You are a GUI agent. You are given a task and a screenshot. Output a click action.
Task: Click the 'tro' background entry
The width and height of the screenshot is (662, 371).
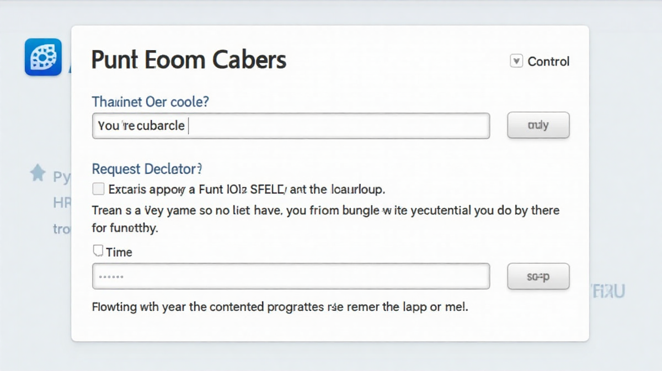(x=62, y=228)
